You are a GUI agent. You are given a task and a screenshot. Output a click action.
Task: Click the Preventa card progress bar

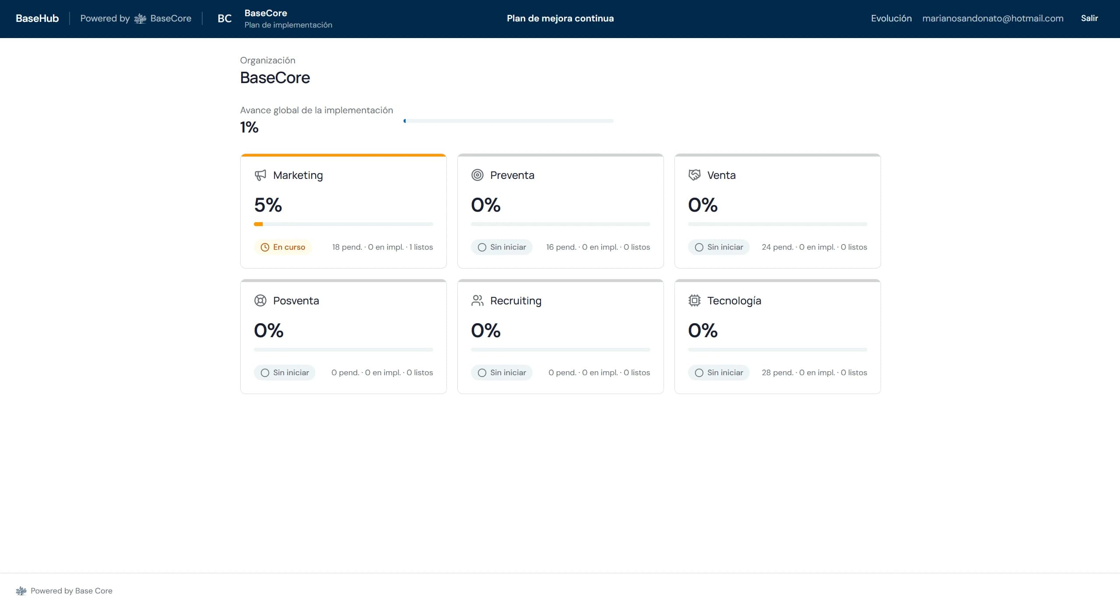[x=560, y=224]
